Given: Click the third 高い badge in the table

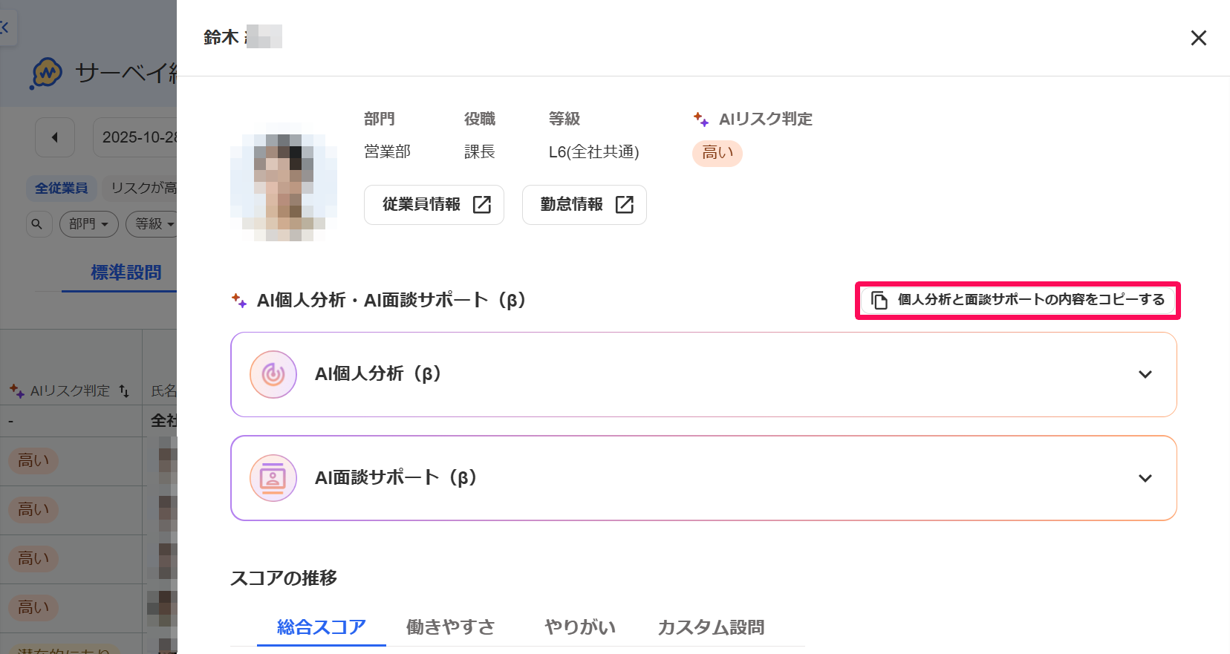Looking at the screenshot, I should (33, 559).
